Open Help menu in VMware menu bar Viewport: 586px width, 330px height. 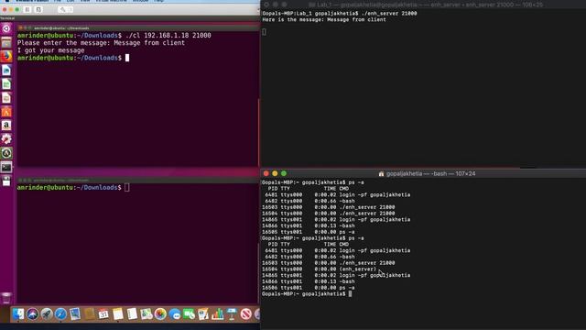(x=158, y=1)
